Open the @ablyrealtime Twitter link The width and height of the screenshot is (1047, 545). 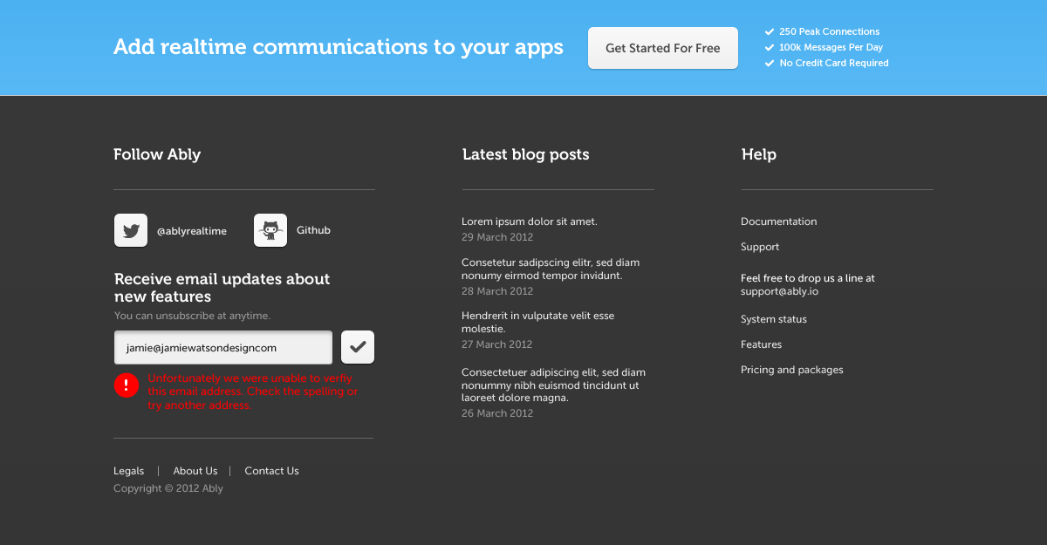pyautogui.click(x=192, y=231)
